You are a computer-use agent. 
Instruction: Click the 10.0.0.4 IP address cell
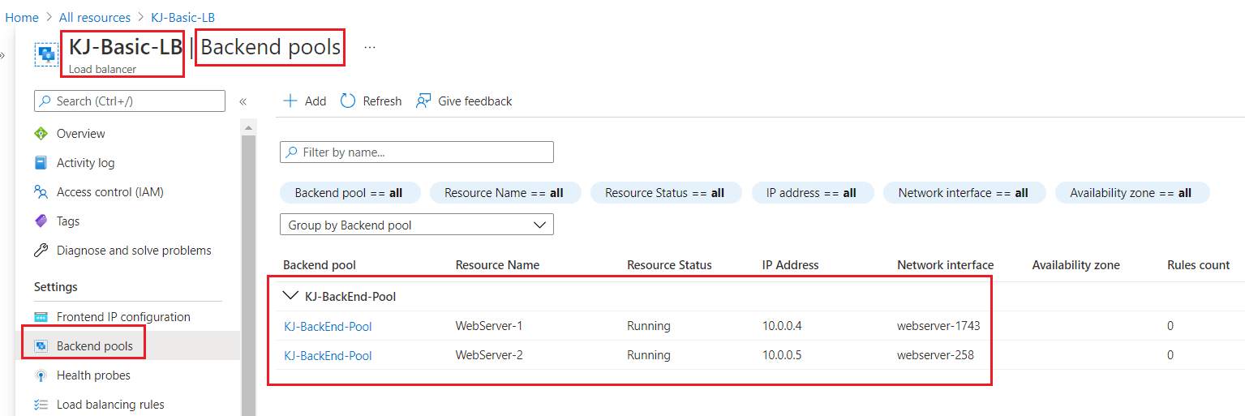pos(782,326)
